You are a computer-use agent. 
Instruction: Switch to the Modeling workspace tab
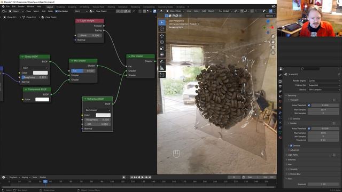60,7
